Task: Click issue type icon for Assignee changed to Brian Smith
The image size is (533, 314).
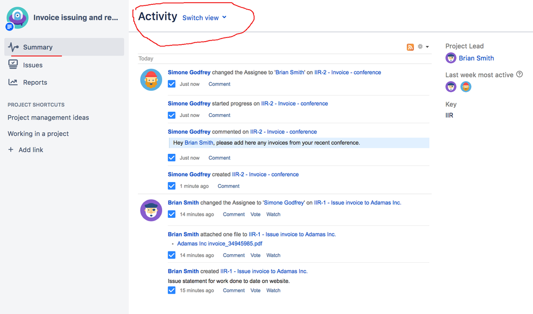Action: click(x=172, y=84)
